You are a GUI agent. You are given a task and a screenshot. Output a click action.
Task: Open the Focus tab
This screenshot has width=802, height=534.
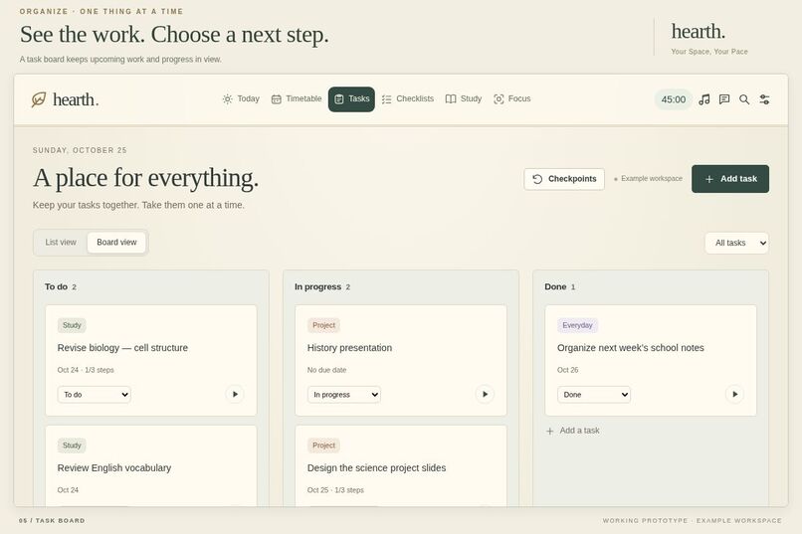(512, 98)
